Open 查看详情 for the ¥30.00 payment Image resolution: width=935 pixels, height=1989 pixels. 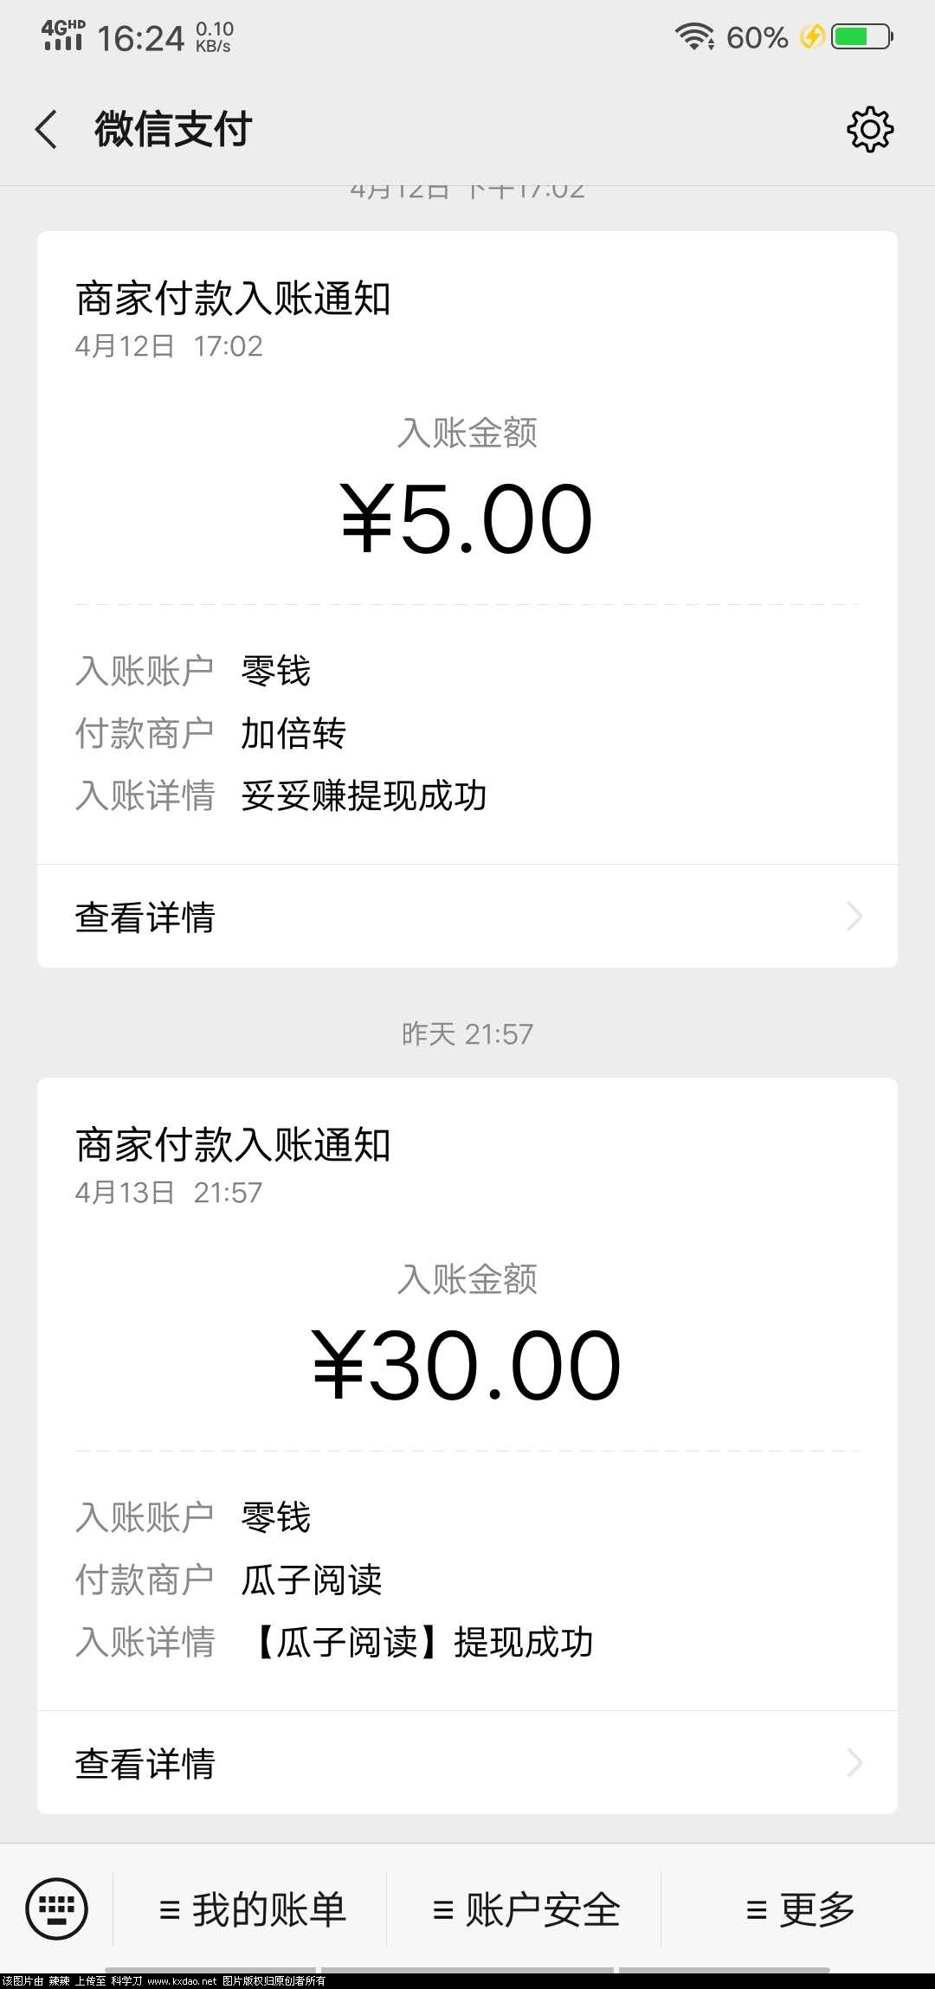click(467, 1763)
